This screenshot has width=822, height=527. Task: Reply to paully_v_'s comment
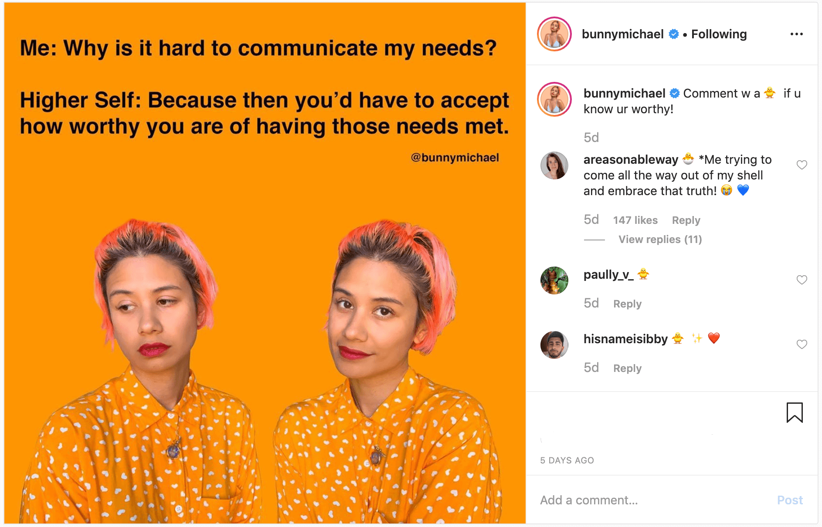(627, 304)
